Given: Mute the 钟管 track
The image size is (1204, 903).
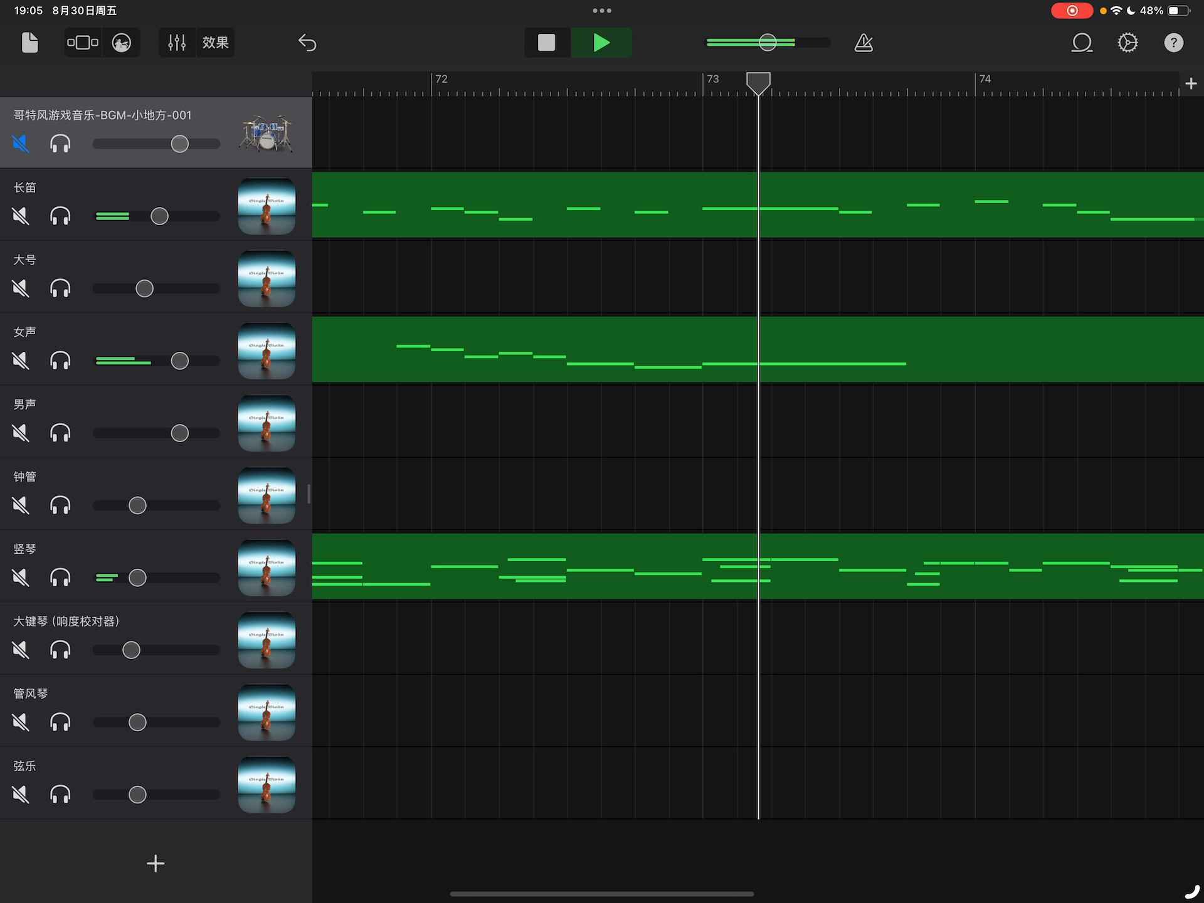Looking at the screenshot, I should [21, 505].
